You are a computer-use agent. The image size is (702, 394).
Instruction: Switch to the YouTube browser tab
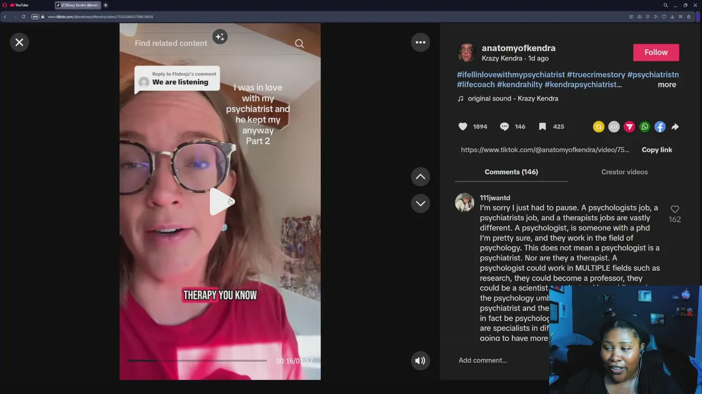click(x=19, y=5)
